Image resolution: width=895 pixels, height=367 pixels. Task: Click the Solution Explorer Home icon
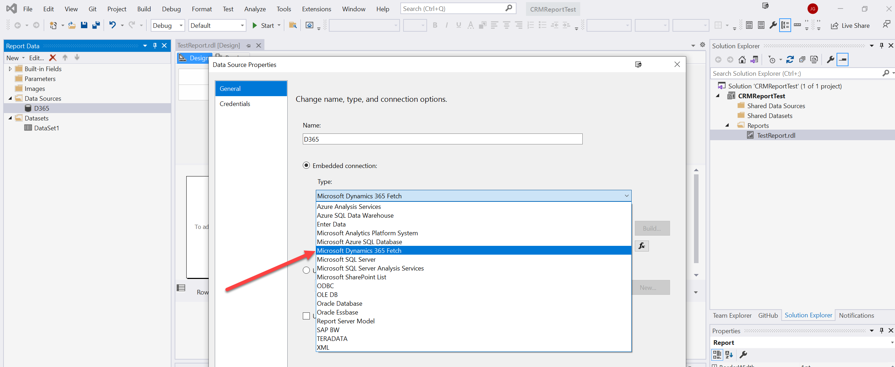(x=742, y=60)
